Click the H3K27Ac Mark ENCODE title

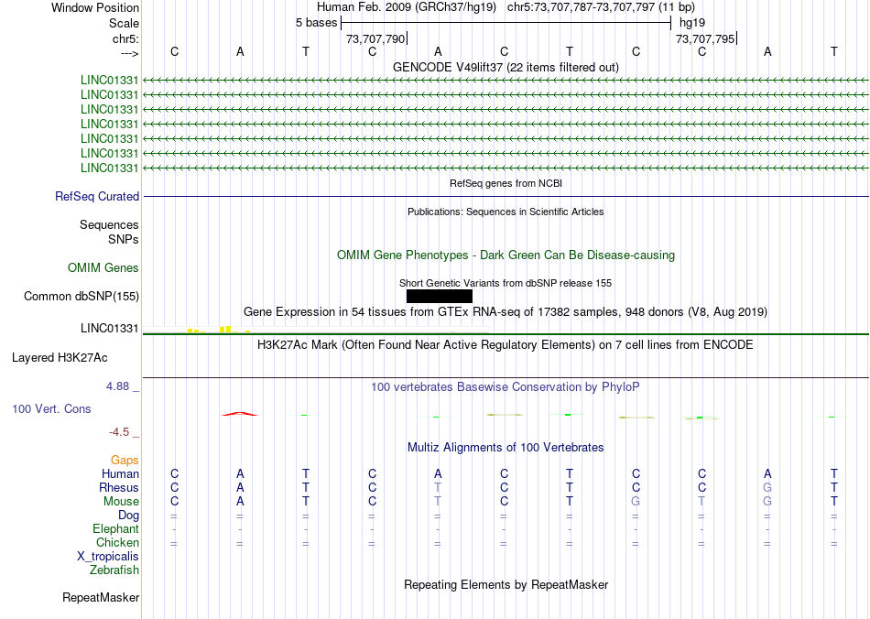(506, 345)
